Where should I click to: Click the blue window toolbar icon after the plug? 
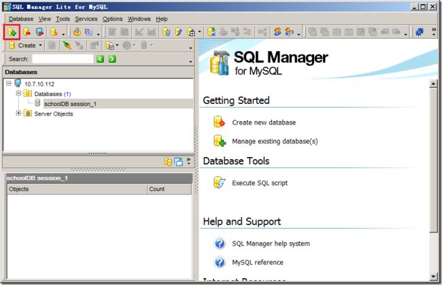[x=89, y=32]
